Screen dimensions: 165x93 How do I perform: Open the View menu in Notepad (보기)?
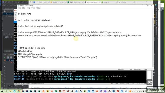[33, 8]
